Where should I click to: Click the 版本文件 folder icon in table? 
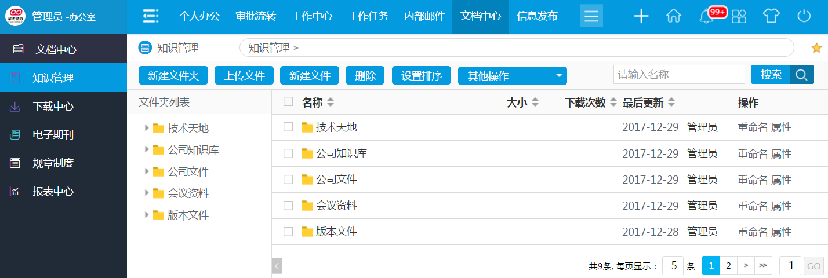tap(307, 232)
